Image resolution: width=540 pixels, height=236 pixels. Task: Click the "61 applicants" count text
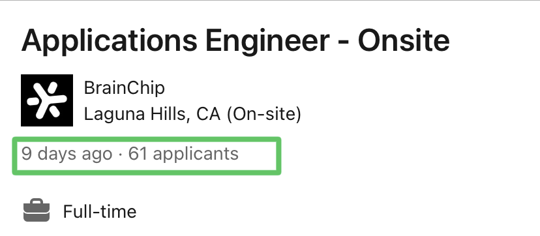tap(183, 154)
